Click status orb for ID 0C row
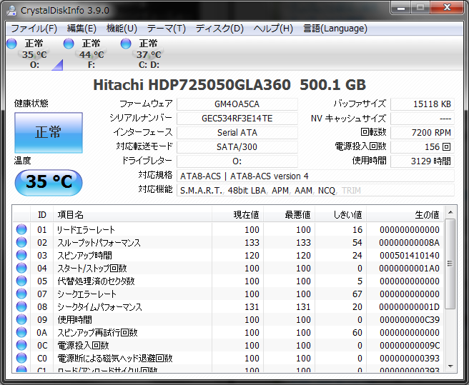Screen dimensions: 469x385 [21, 345]
